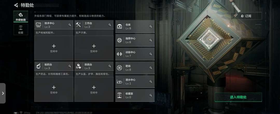280x114 pixels.
Task: Click the back arrow beside 特勤处
Action: 16,5
